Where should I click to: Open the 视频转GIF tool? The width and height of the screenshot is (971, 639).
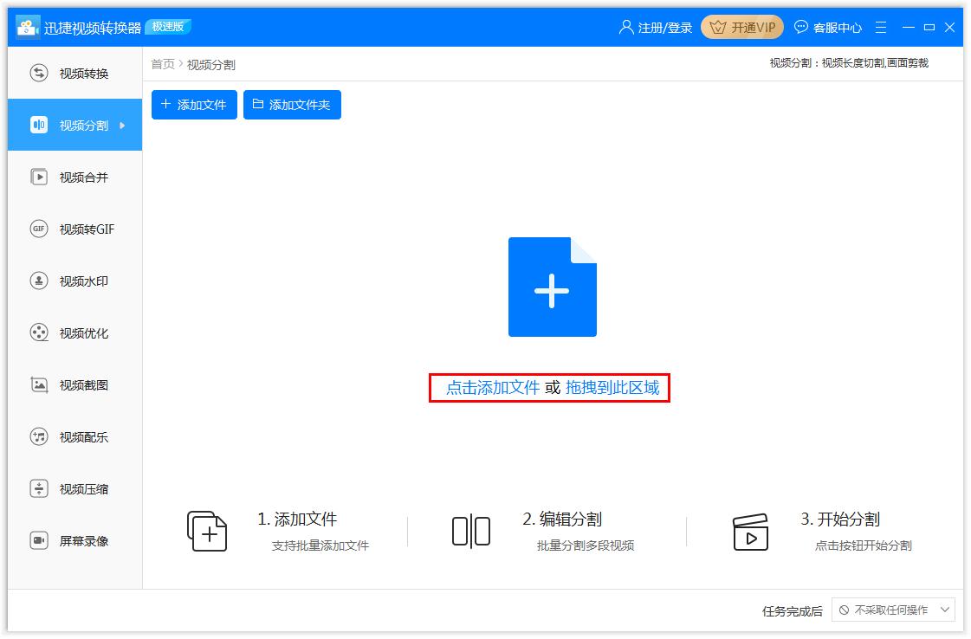pyautogui.click(x=74, y=229)
